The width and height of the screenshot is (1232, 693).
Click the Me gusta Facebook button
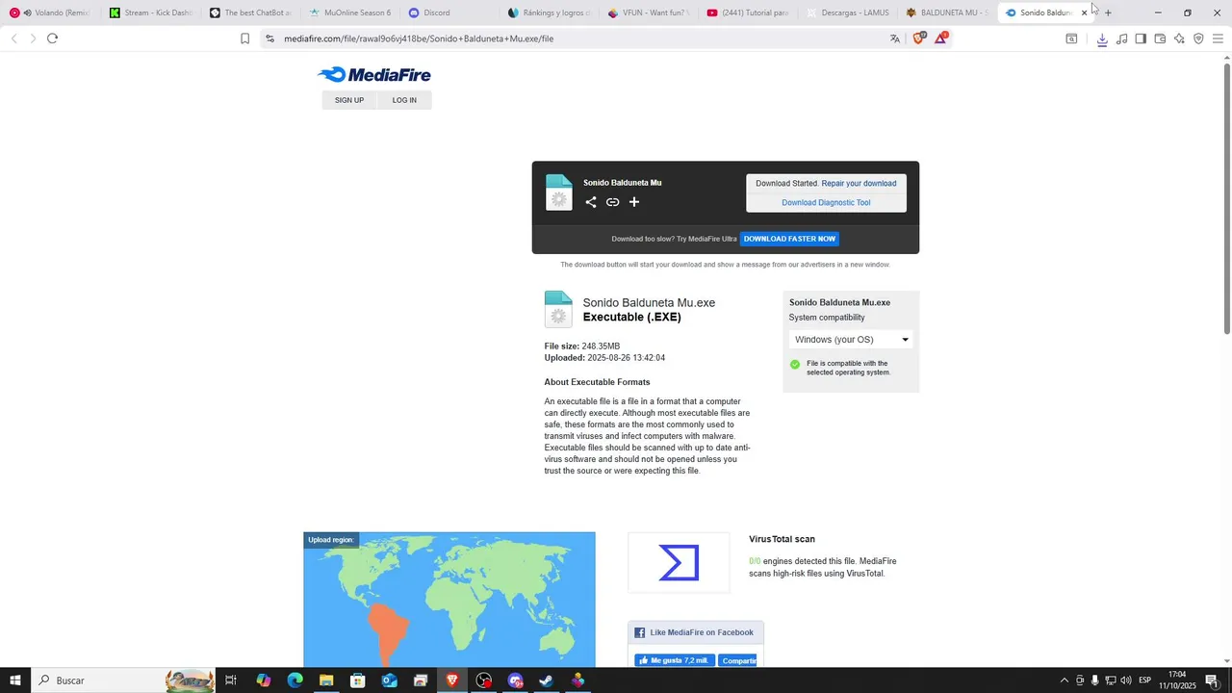pyautogui.click(x=674, y=660)
